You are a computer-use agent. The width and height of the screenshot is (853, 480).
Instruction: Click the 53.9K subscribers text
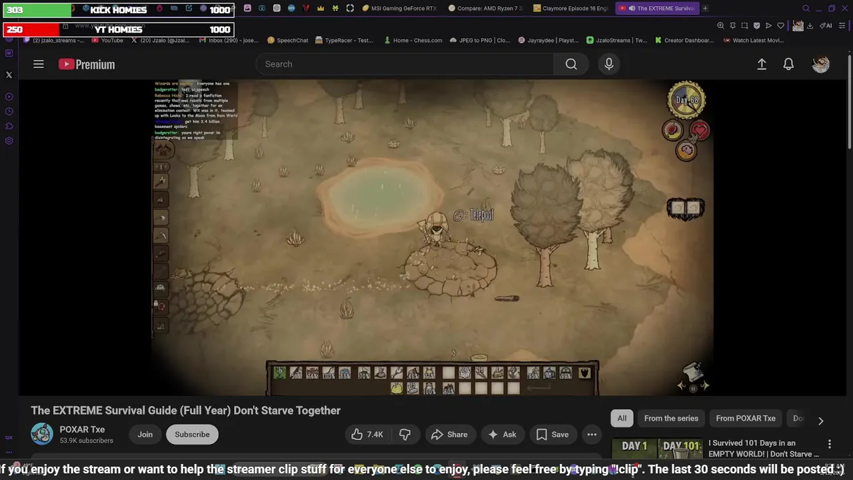tap(86, 441)
